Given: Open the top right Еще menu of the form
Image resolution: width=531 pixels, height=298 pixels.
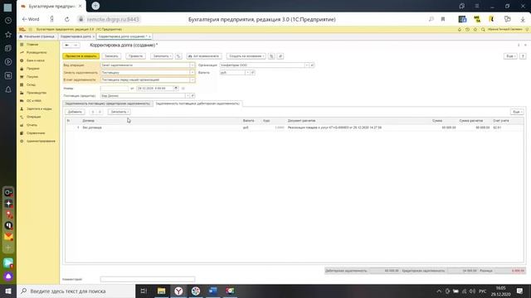Looking at the screenshot, I should (x=510, y=56).
